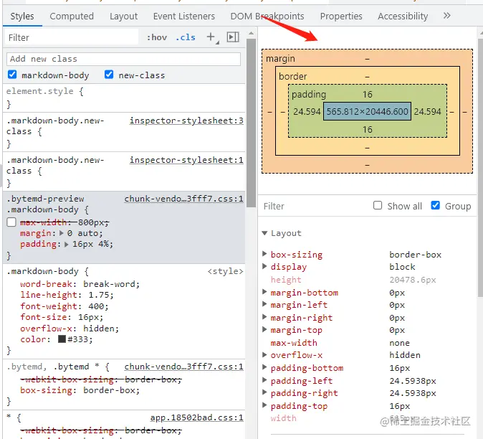Image resolution: width=483 pixels, height=439 pixels.
Task: Uncheck the Group checkbox
Action: pyautogui.click(x=435, y=205)
